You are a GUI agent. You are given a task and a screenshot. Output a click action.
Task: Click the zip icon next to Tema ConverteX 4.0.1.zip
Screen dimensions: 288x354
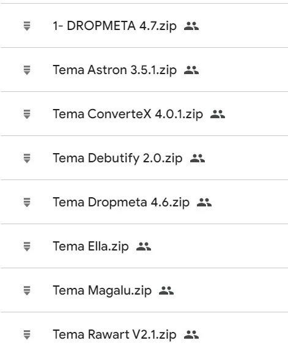tap(27, 115)
